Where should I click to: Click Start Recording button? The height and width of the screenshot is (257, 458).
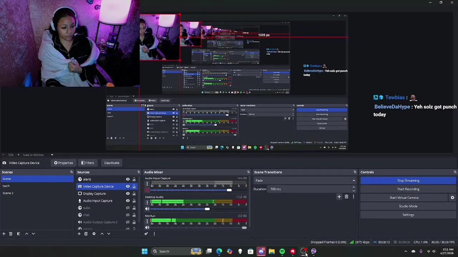pyautogui.click(x=408, y=189)
